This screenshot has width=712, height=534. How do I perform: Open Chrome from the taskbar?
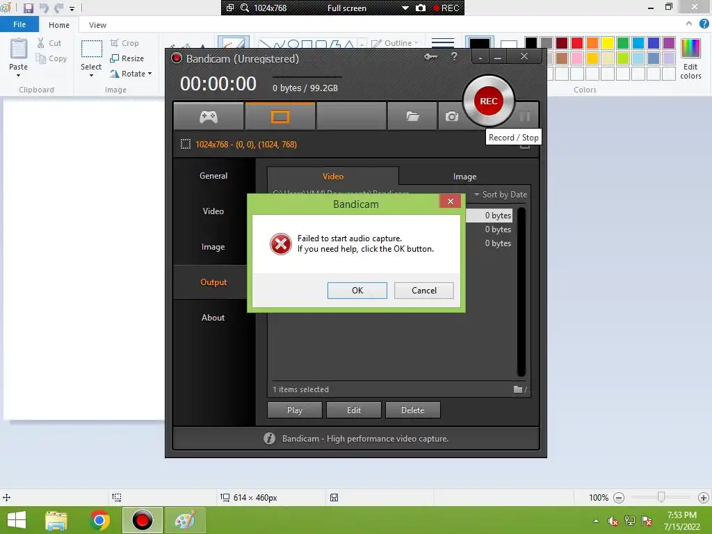click(x=99, y=520)
